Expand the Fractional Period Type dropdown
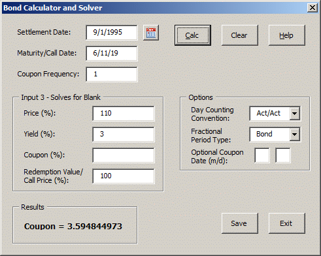The height and width of the screenshot is (256, 321). 295,135
